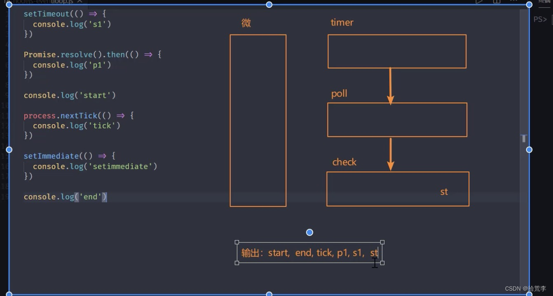Screen dimensions: 553x296
Task: Click the console.log('tick') code line
Action: (x=77, y=126)
